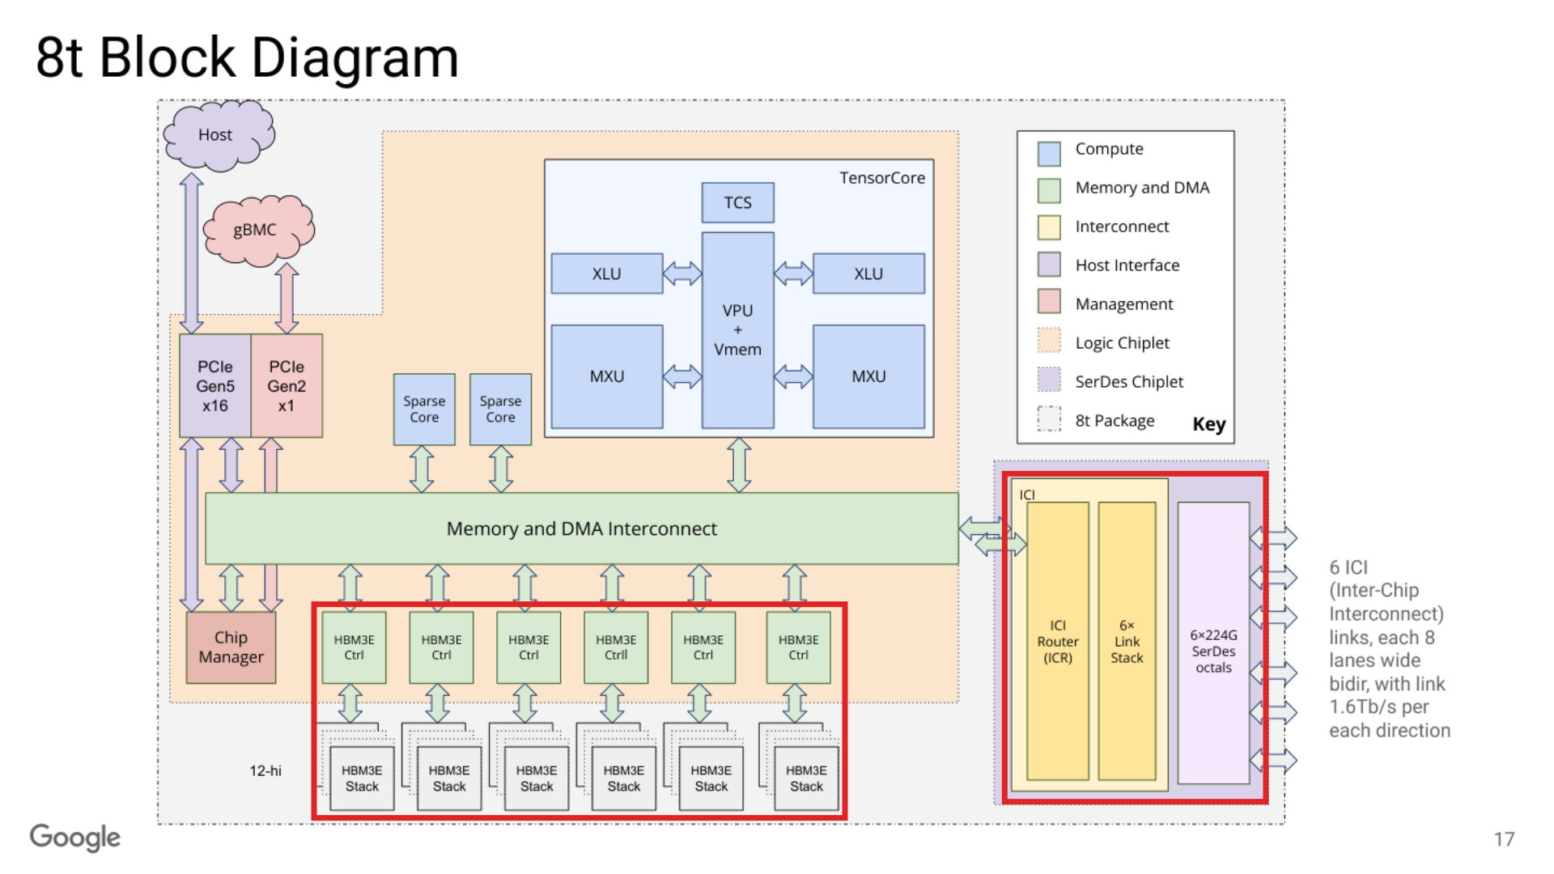Click the Management pink swatch in the key
The height and width of the screenshot is (874, 1554).
[1049, 302]
